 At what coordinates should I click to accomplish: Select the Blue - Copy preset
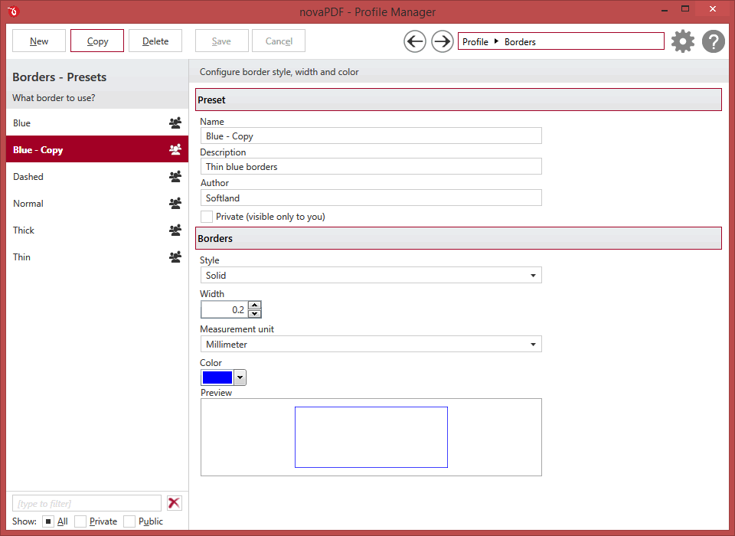(x=97, y=149)
